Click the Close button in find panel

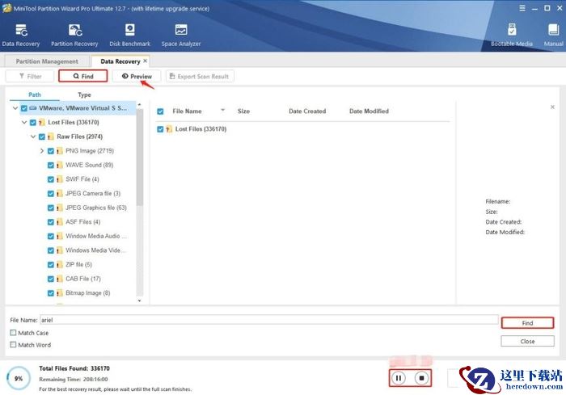pyautogui.click(x=527, y=341)
